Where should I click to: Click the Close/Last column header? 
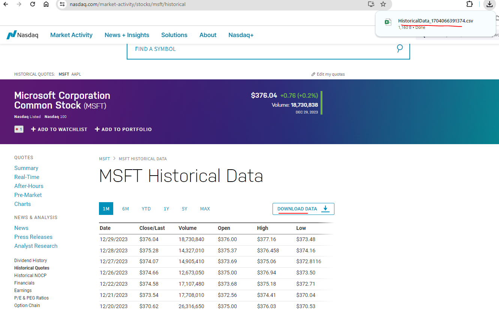click(x=152, y=228)
